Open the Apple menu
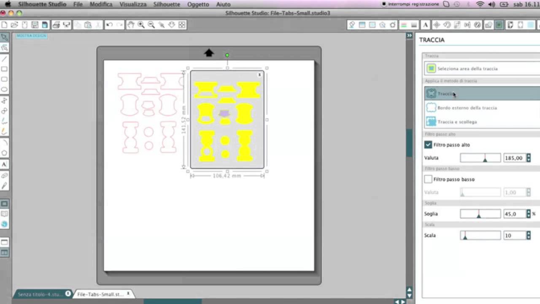 (x=8, y=4)
